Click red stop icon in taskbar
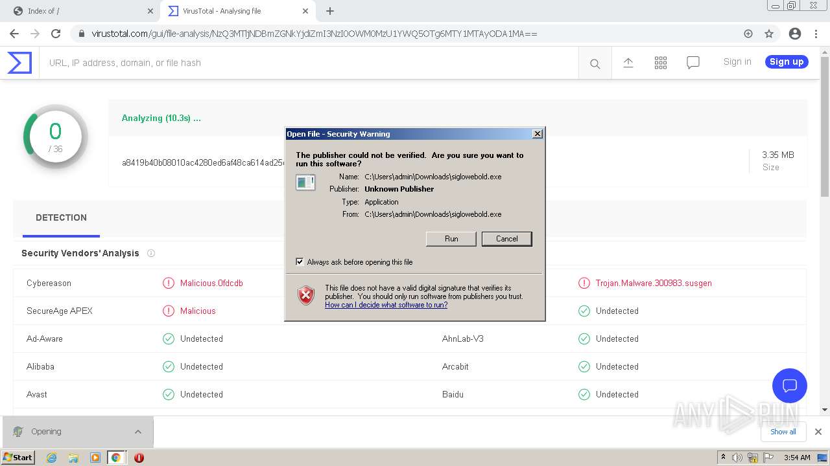Screen dimensions: 830x466 click(139, 458)
